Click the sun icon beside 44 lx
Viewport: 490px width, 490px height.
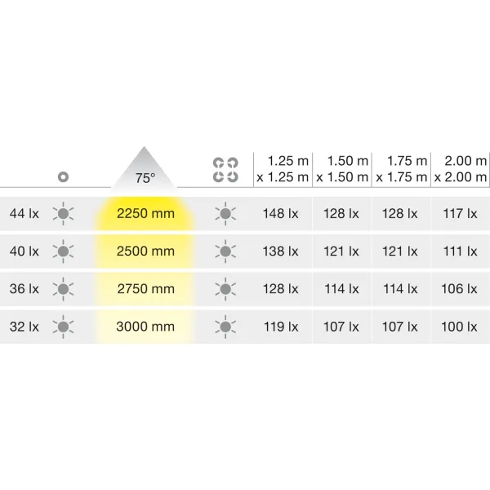[63, 214]
